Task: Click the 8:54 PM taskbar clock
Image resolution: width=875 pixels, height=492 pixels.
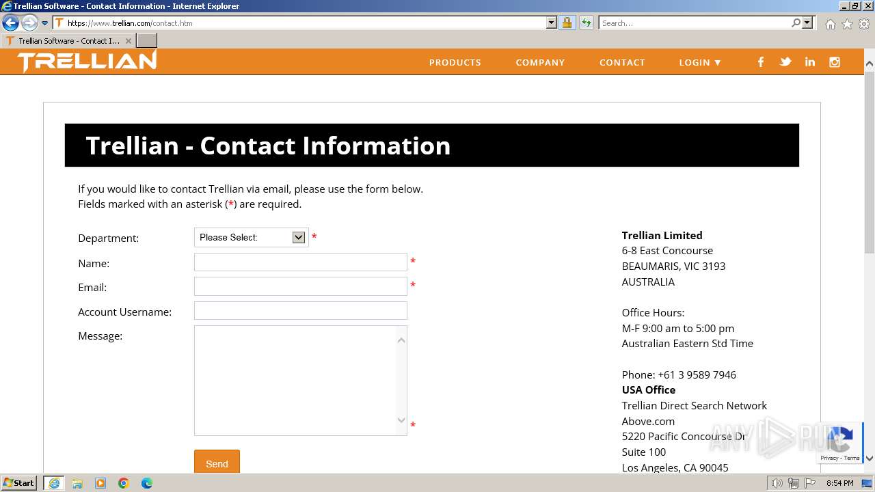Action: coord(839,483)
